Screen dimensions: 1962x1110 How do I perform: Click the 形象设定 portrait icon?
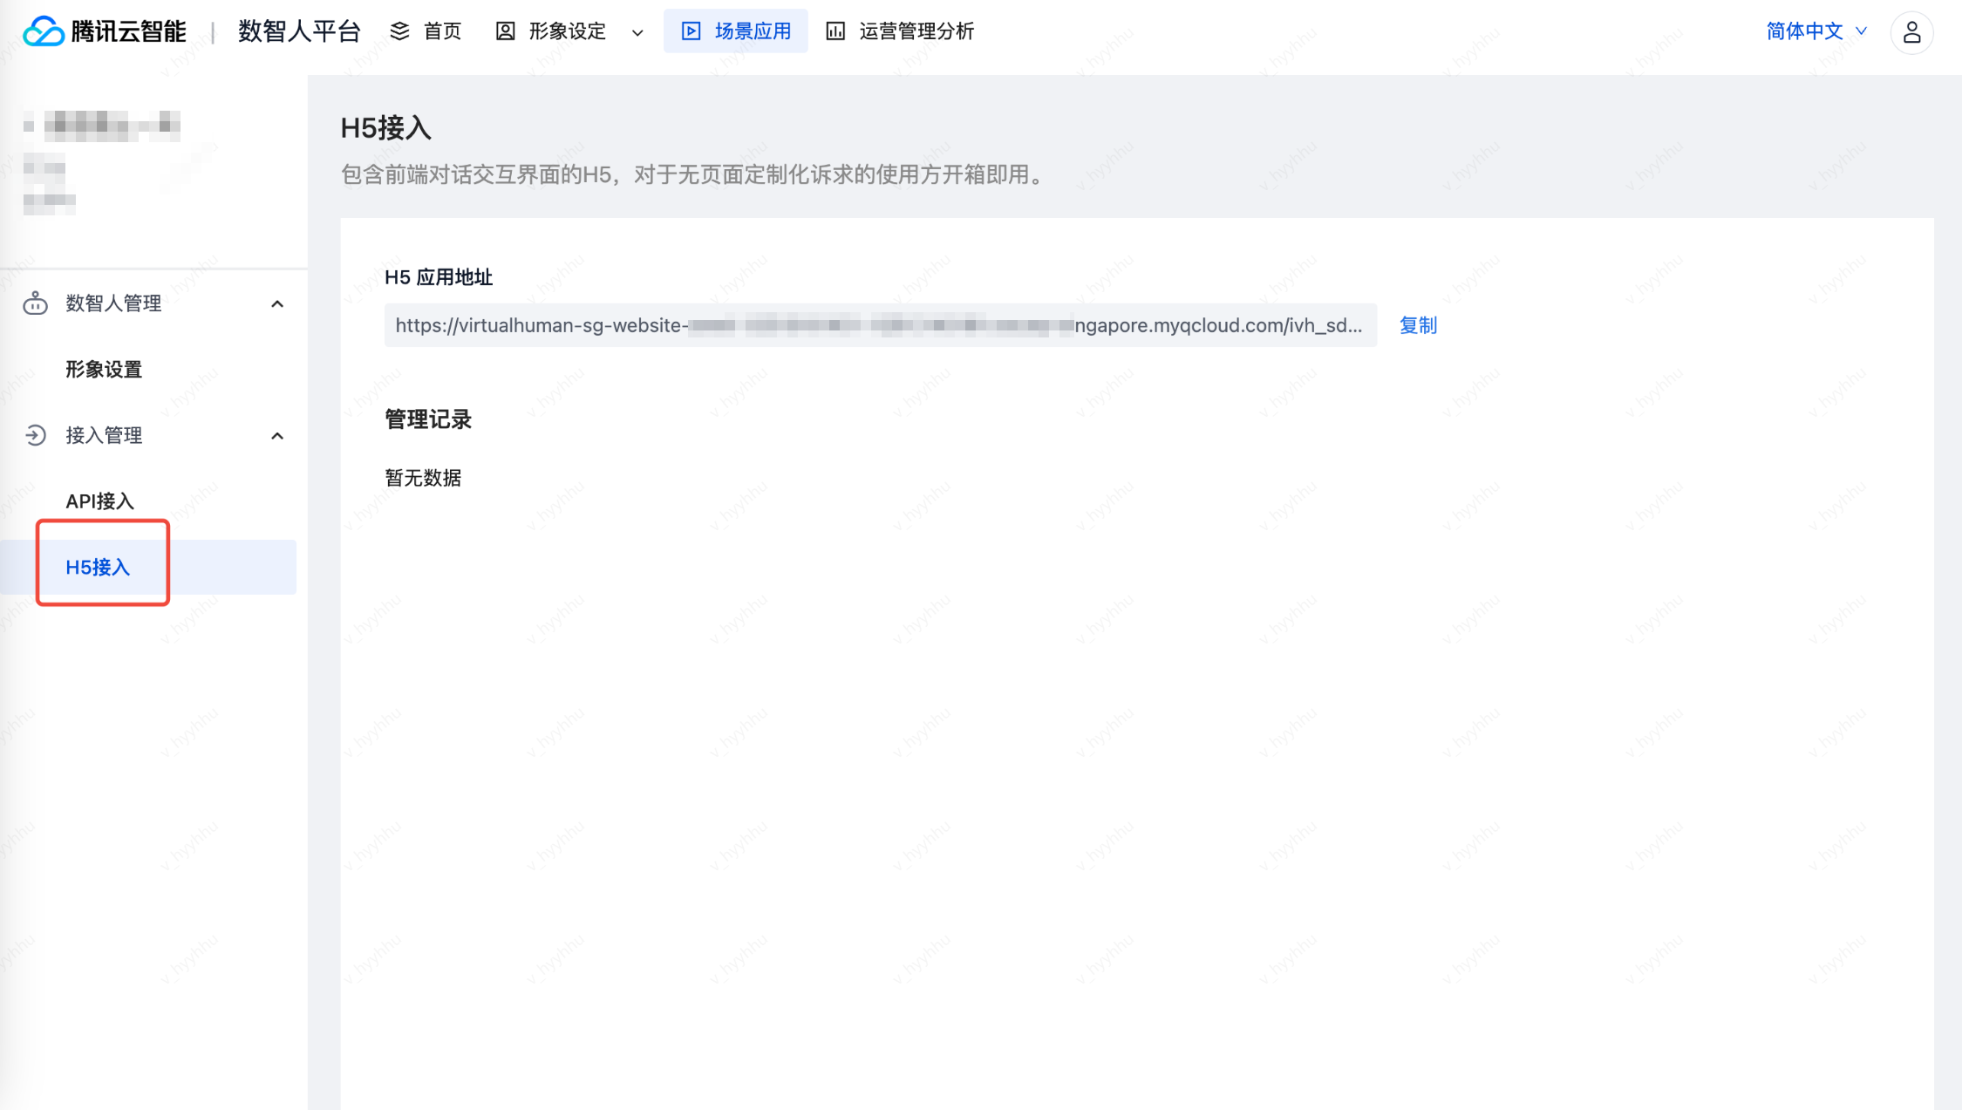tap(505, 31)
